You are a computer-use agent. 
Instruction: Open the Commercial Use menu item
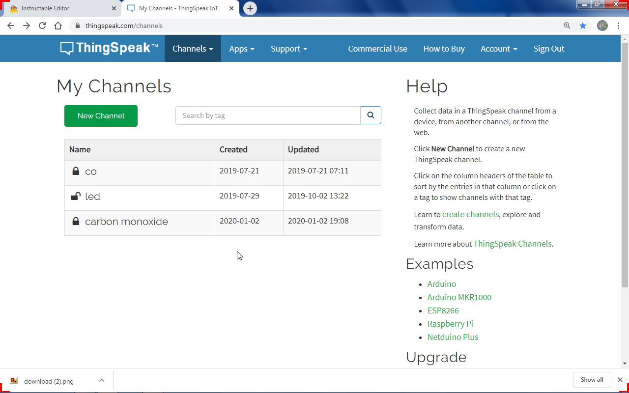(x=377, y=49)
